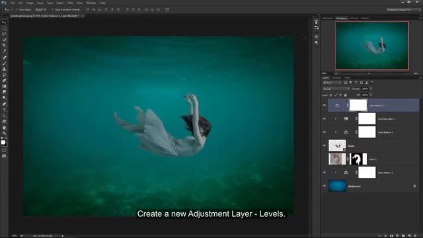
Task: Click the lock image pixels brush icon
Action: (336, 95)
